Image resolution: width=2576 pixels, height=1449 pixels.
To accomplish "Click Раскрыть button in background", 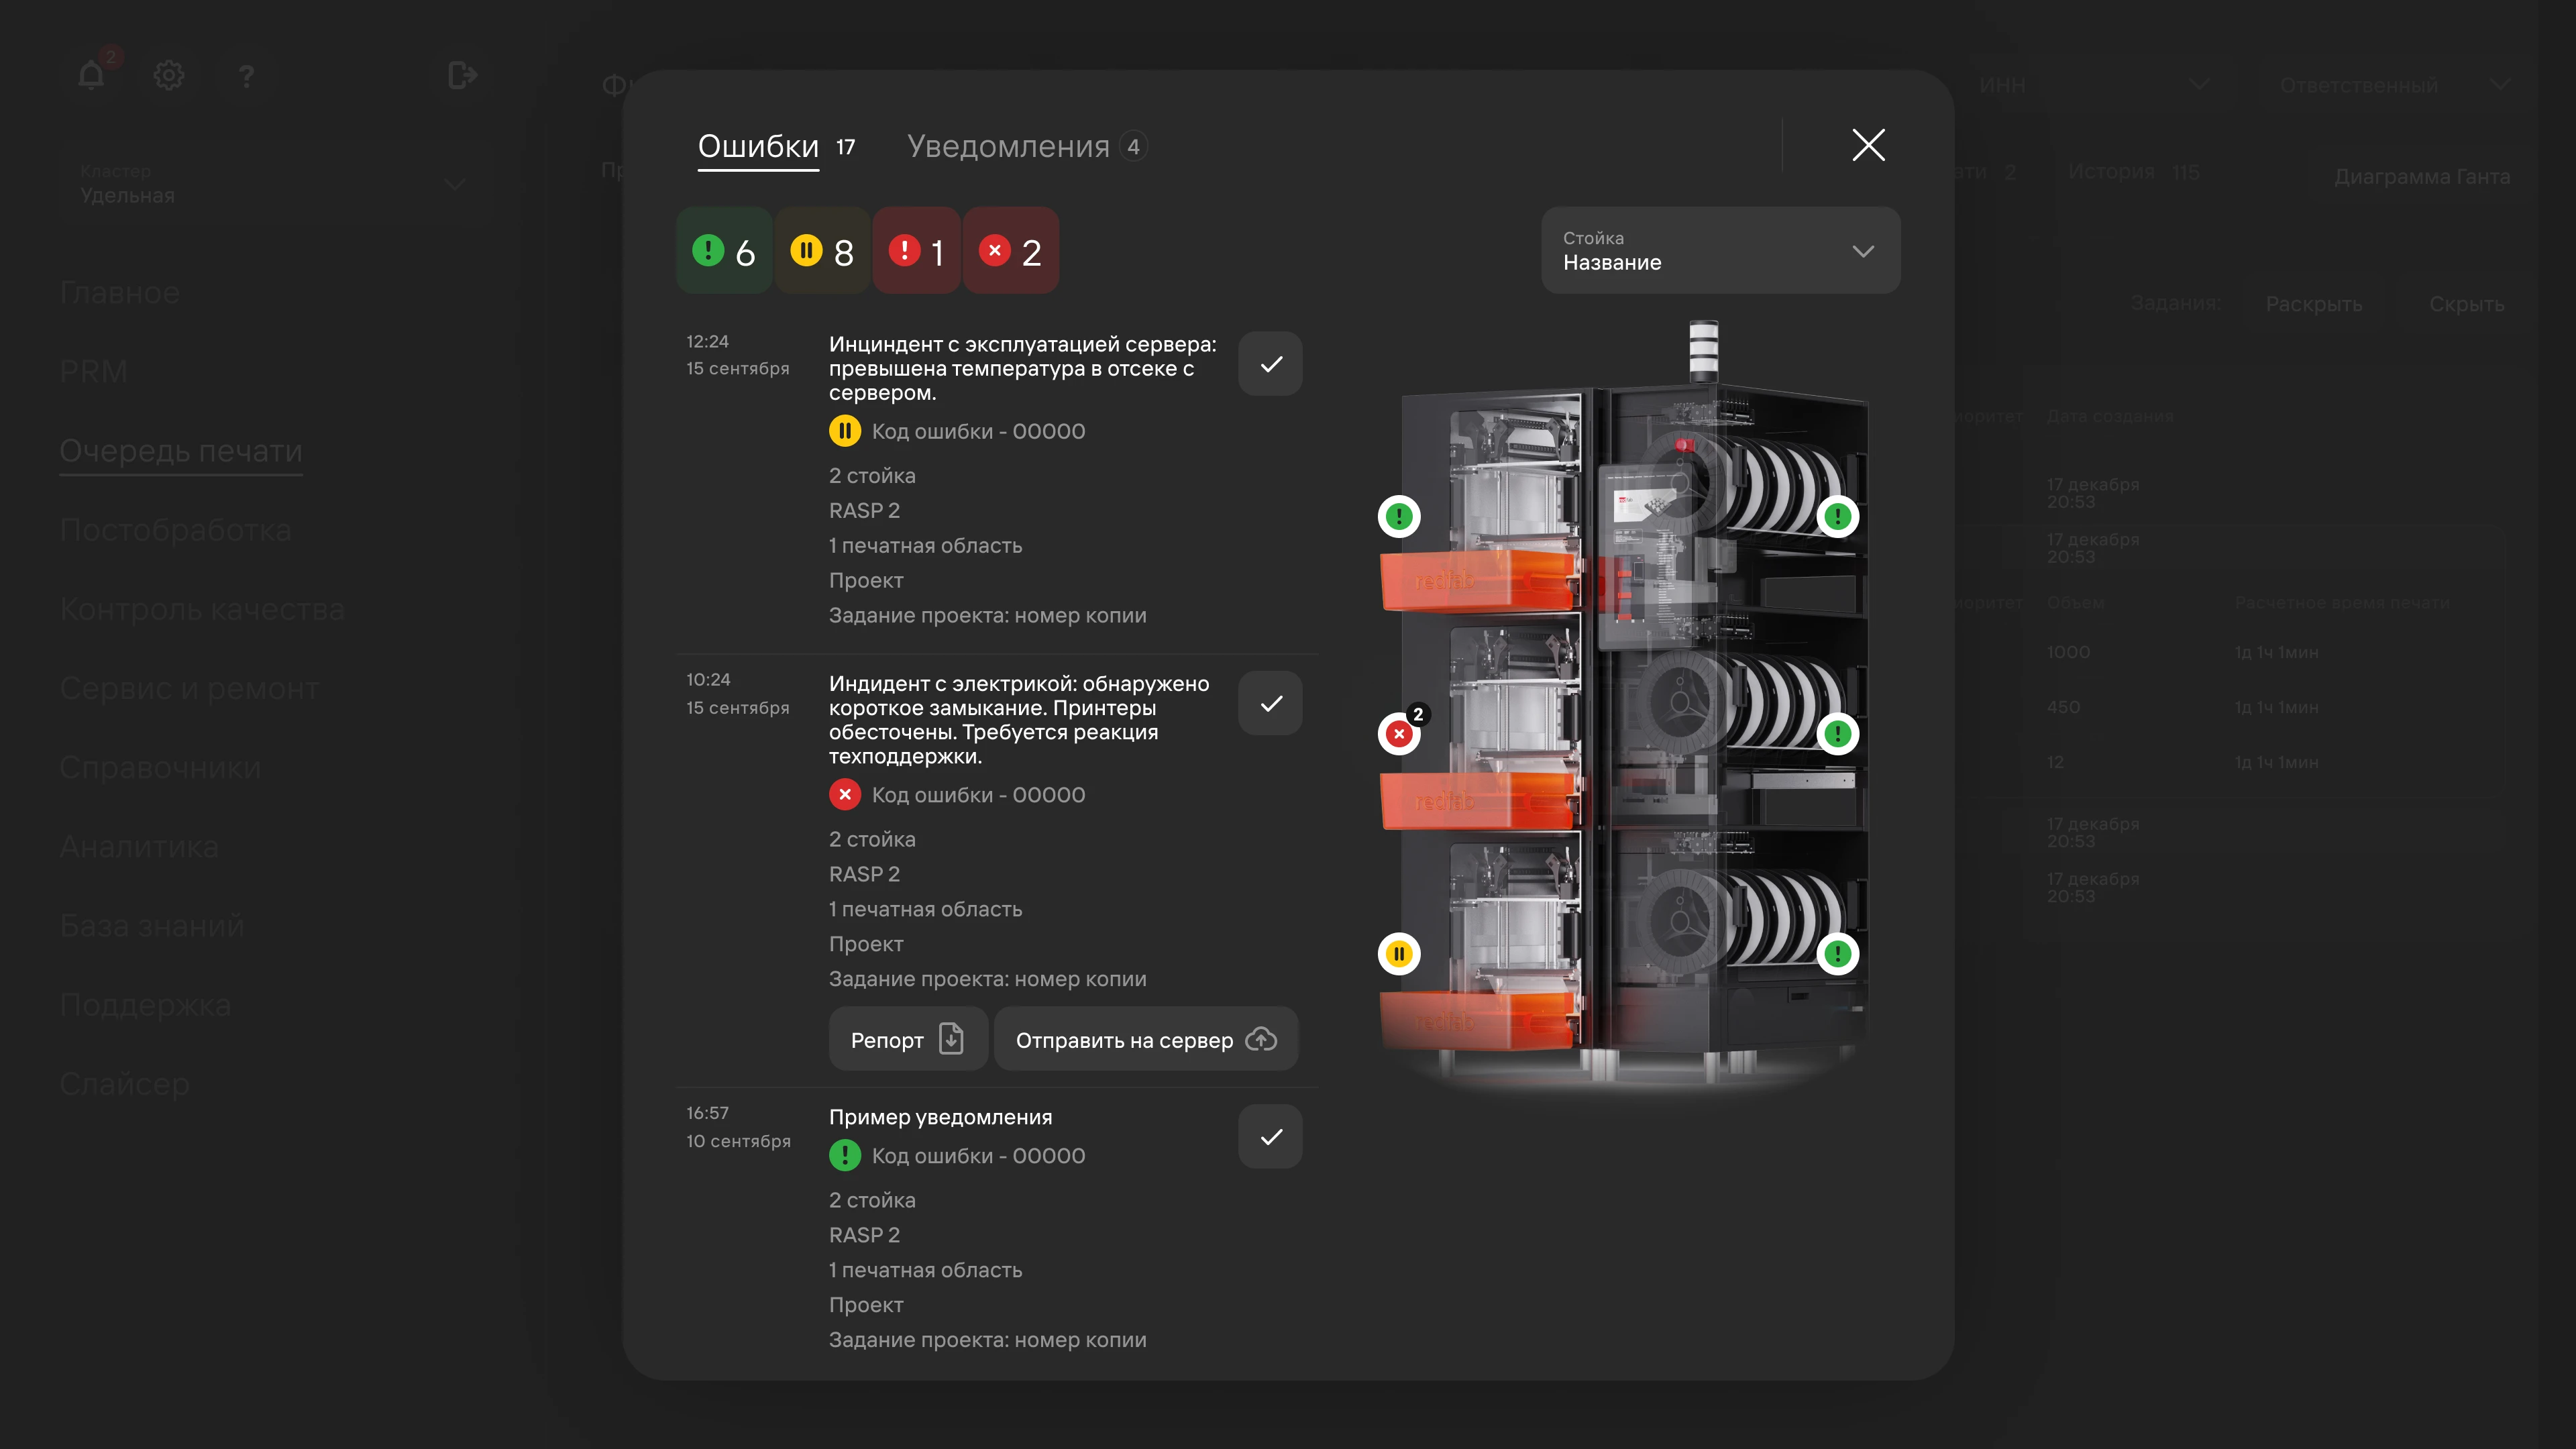I will point(2313,304).
